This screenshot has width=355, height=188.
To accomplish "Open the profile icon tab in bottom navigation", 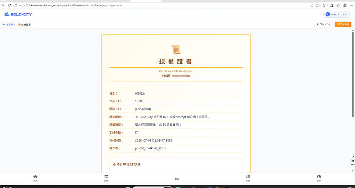I will (319, 178).
